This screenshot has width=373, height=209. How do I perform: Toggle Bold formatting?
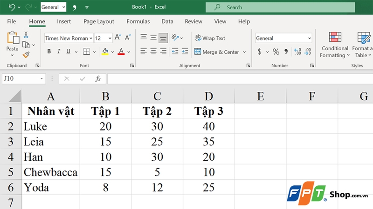click(49, 52)
